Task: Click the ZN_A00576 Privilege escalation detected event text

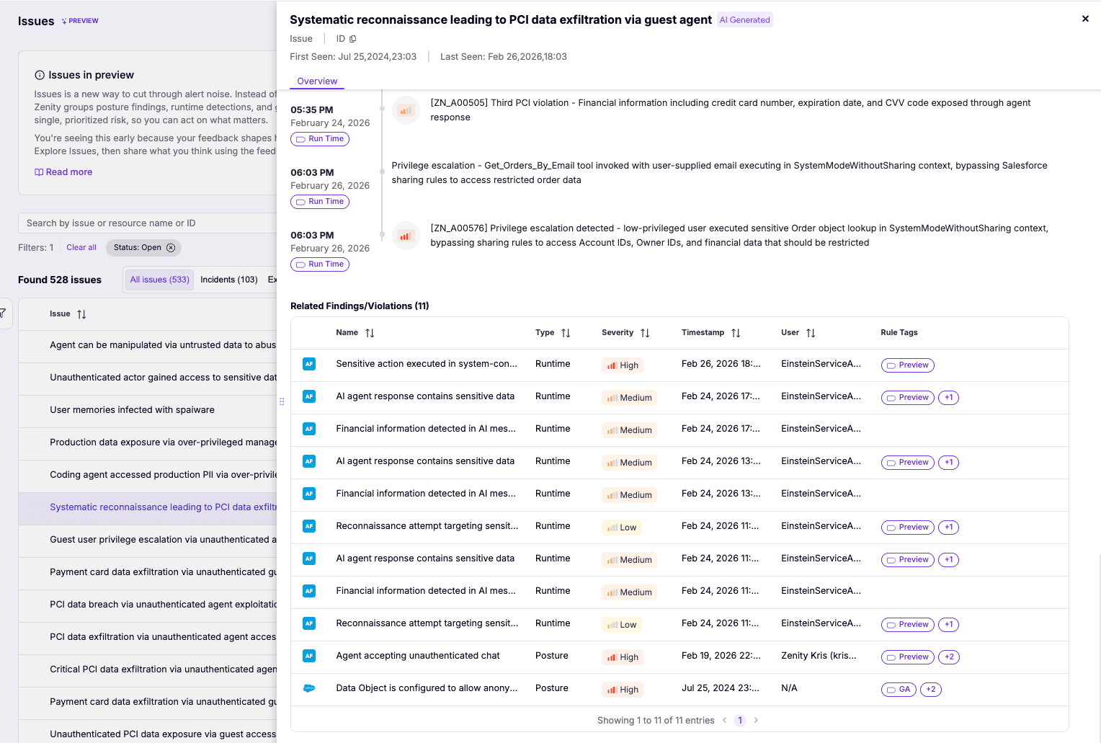Action: click(739, 236)
